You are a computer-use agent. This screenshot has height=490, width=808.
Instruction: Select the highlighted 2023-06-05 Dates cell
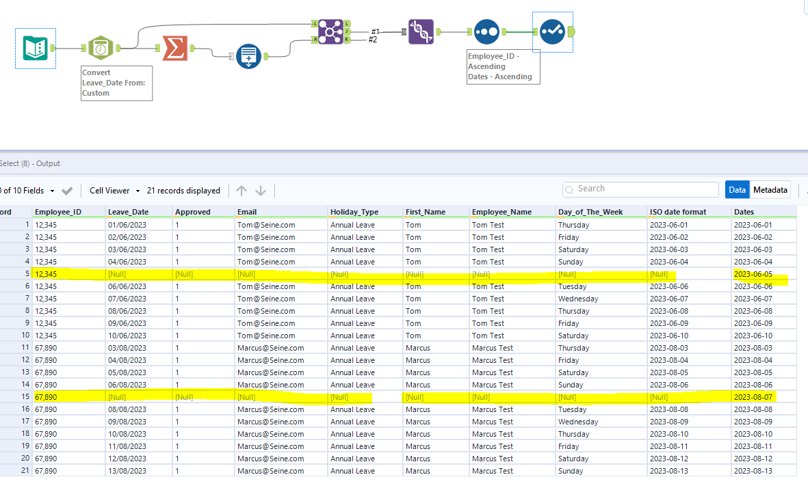pyautogui.click(x=753, y=274)
